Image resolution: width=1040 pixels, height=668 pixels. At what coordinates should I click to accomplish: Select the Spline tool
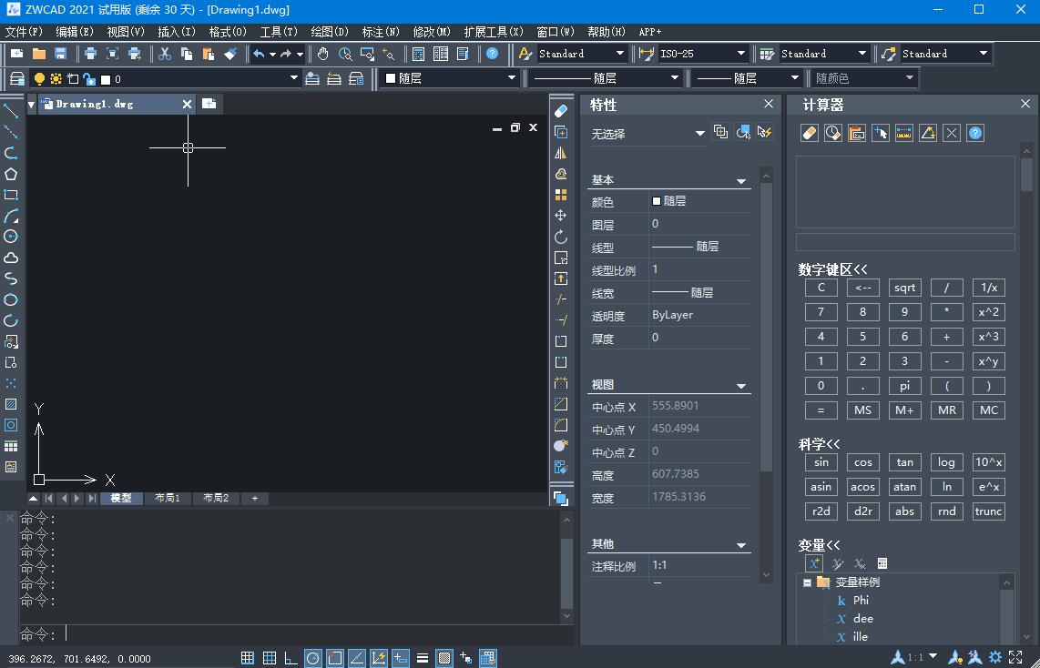tap(11, 278)
